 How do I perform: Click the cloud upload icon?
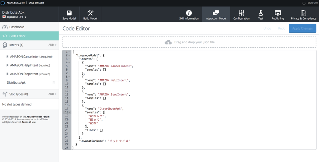click(168, 42)
